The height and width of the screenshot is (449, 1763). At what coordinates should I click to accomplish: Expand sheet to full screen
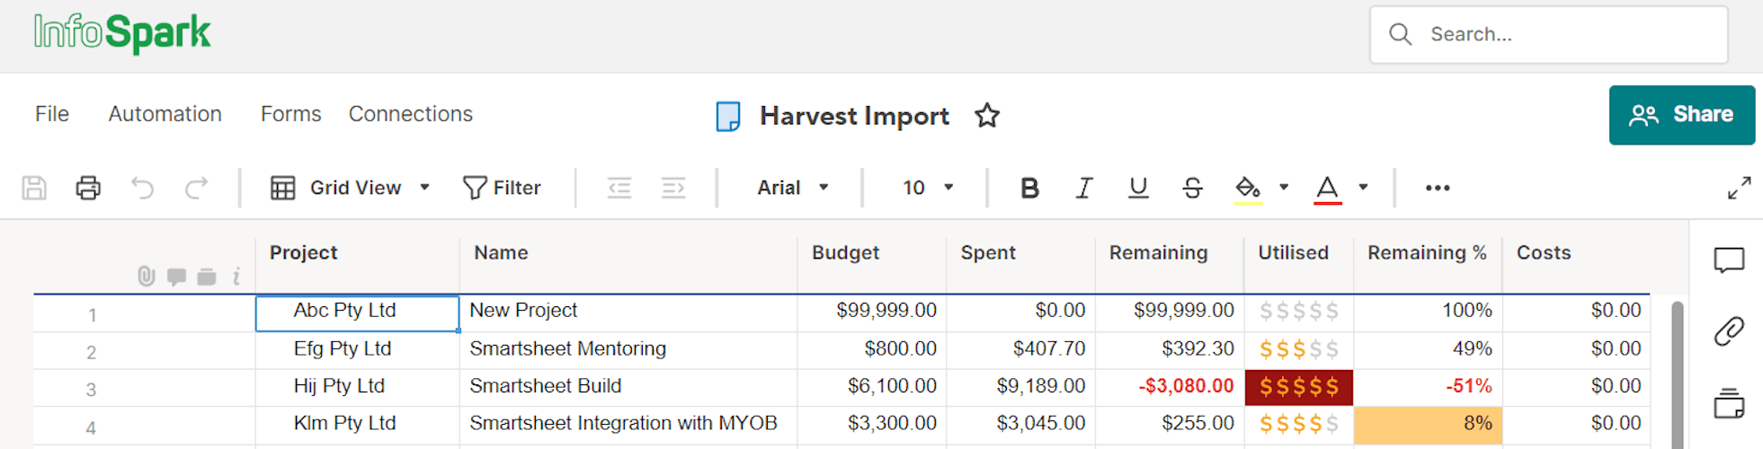pyautogui.click(x=1739, y=188)
